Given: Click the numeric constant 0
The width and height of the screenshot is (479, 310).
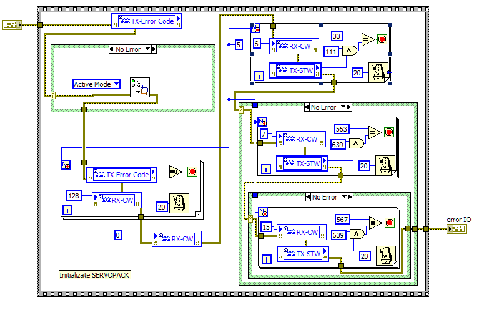Looking at the screenshot, I should pyautogui.click(x=118, y=235).
